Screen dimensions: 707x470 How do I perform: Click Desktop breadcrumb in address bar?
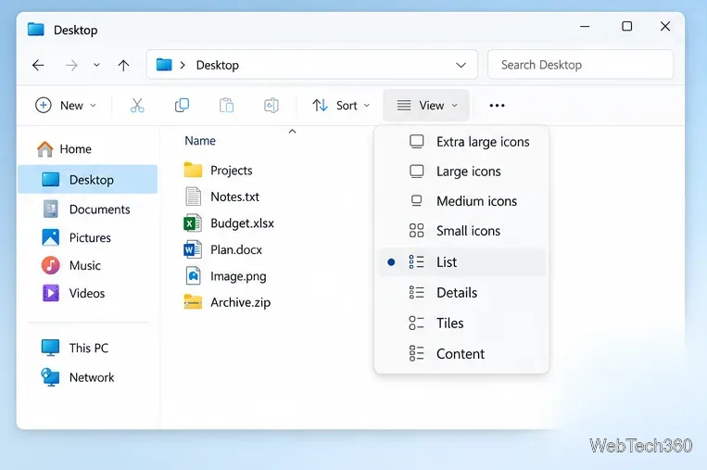(218, 66)
